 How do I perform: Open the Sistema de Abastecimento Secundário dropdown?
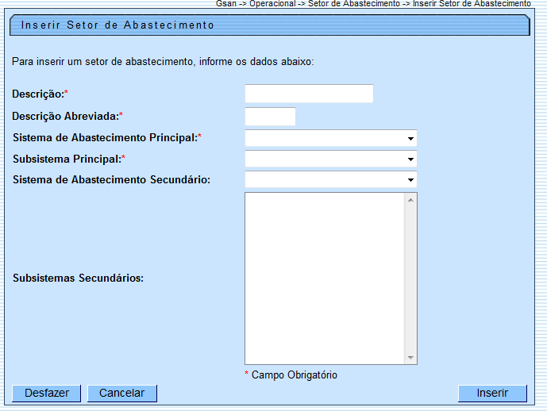pos(330,180)
